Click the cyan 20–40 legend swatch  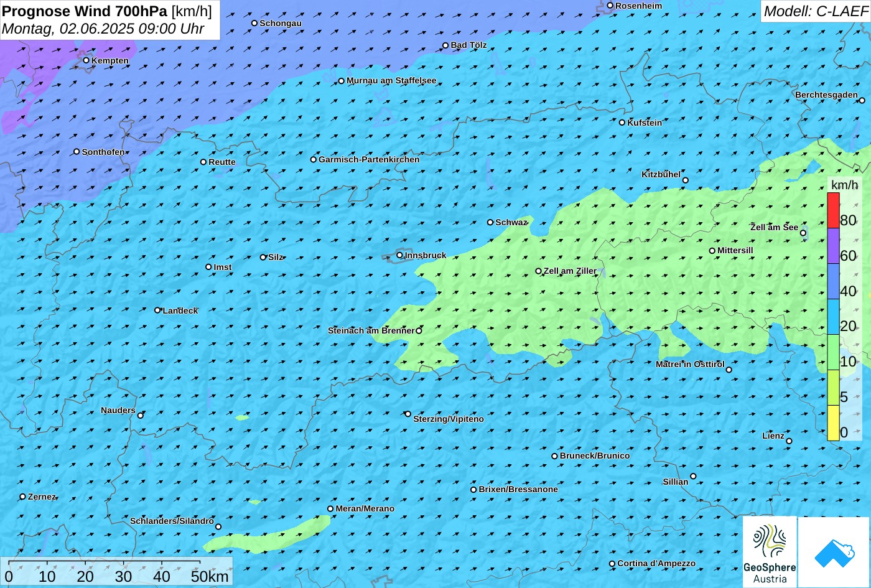coord(833,317)
